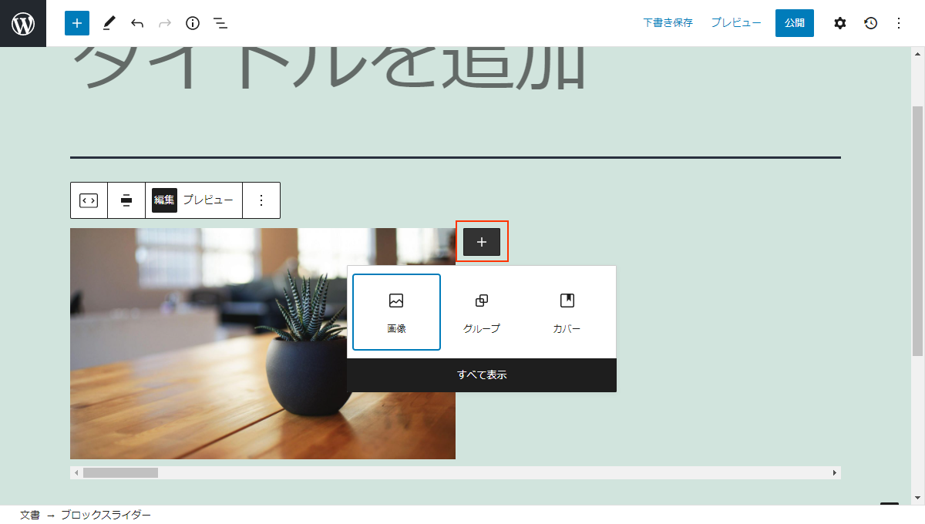Select the pencil tools icon
Viewport: 925px width, 524px height.
108,23
